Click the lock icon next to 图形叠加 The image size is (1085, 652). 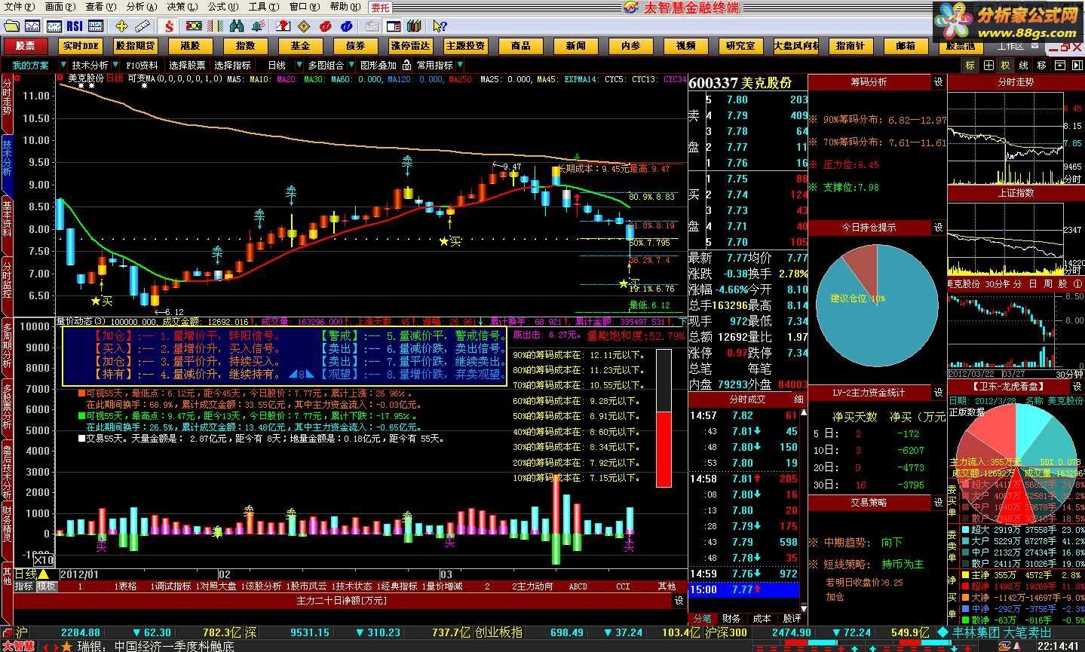406,66
